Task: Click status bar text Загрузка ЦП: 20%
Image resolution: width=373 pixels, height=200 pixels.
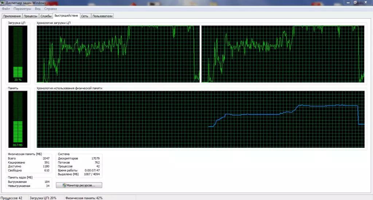Action: (x=43, y=198)
